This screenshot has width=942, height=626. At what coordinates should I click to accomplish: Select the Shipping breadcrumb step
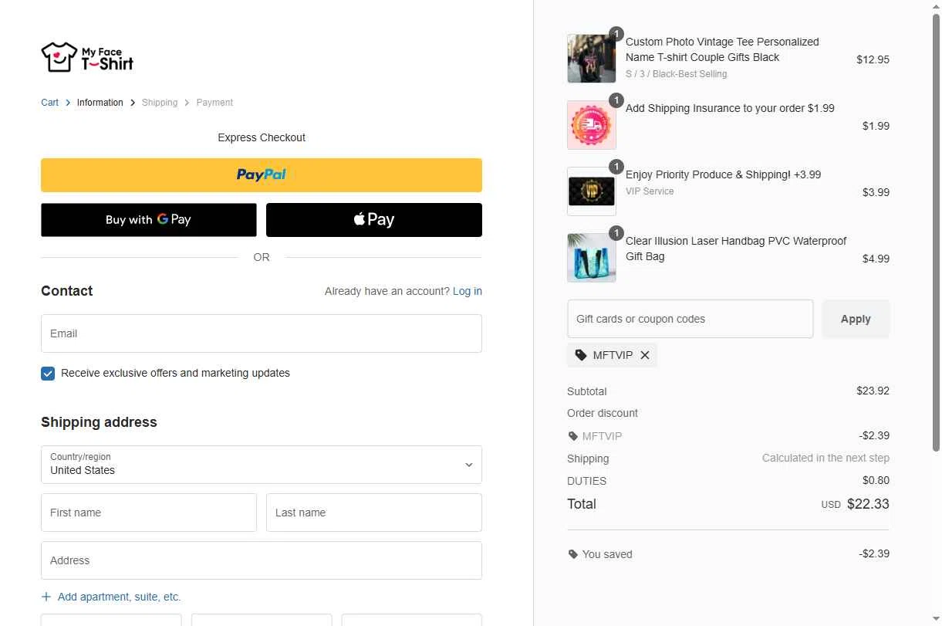pos(160,103)
